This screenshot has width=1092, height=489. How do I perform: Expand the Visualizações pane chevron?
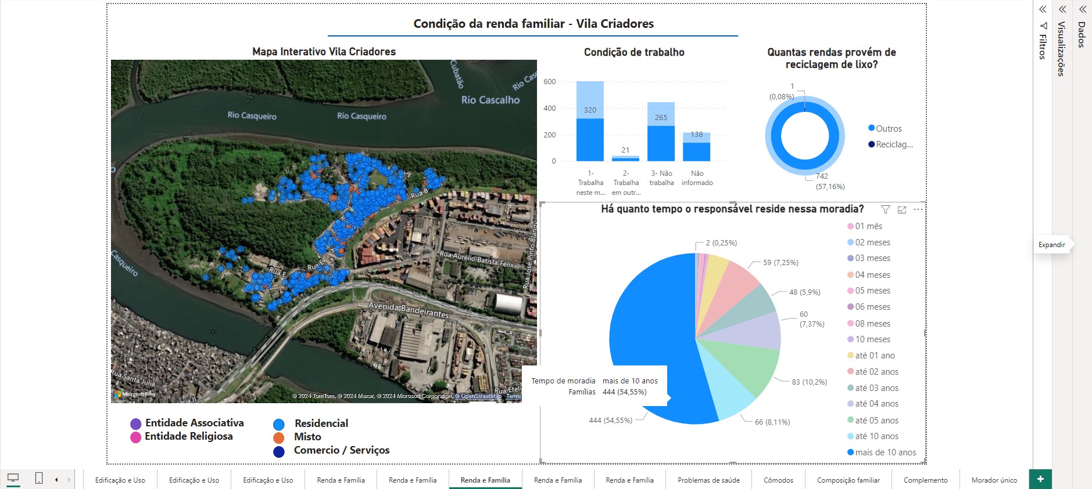pyautogui.click(x=1062, y=9)
